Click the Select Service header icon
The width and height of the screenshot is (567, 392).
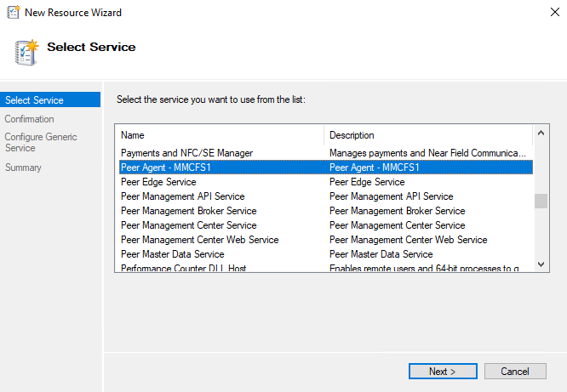[26, 51]
